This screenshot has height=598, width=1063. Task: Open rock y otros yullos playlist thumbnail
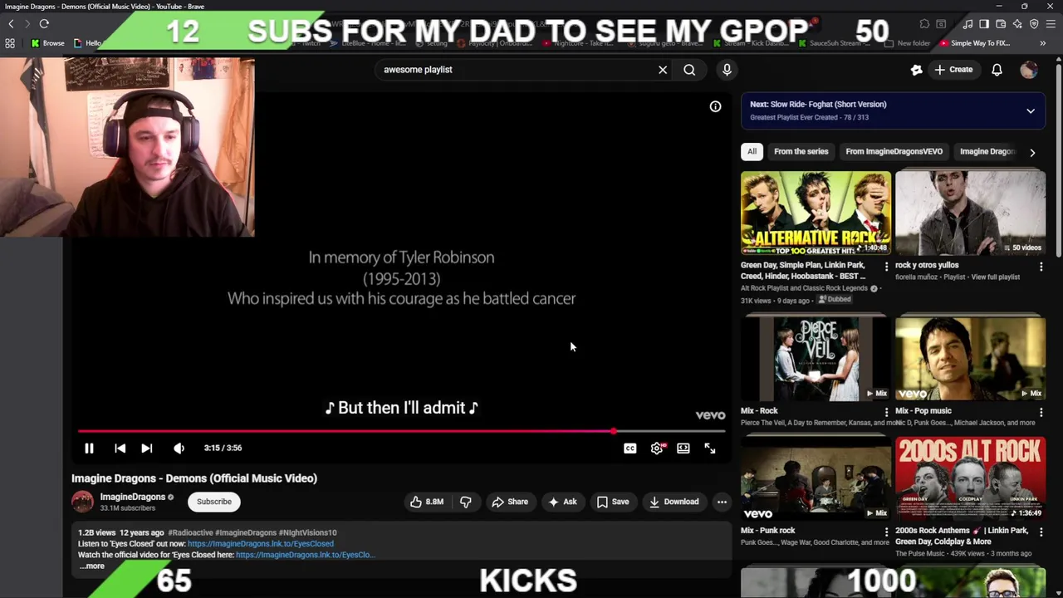[970, 213]
